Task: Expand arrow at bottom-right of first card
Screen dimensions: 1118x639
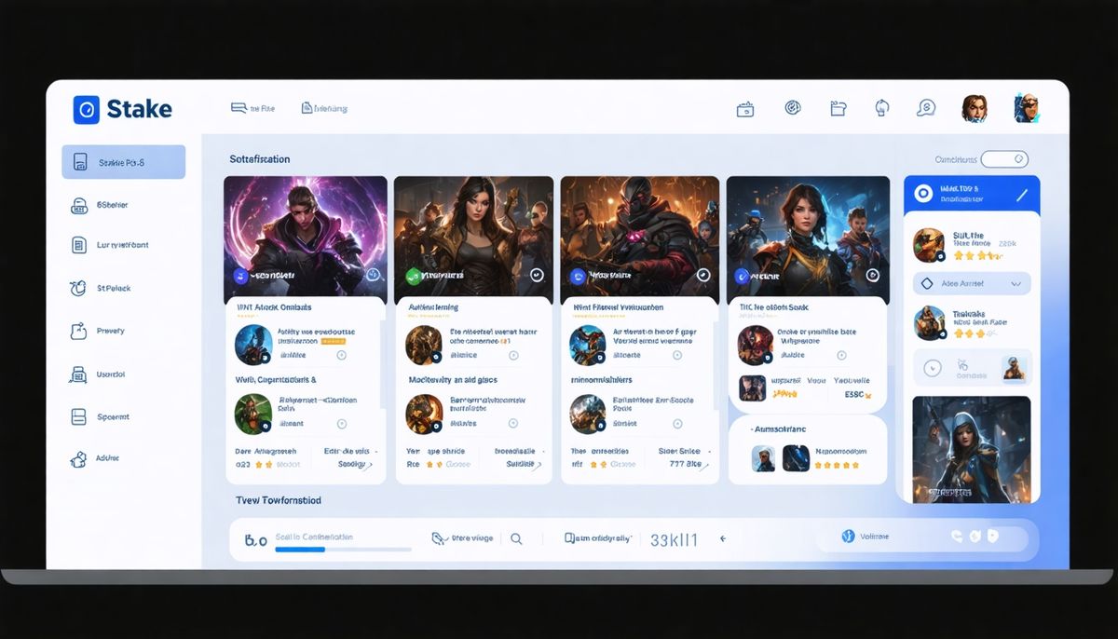Action: [x=365, y=465]
